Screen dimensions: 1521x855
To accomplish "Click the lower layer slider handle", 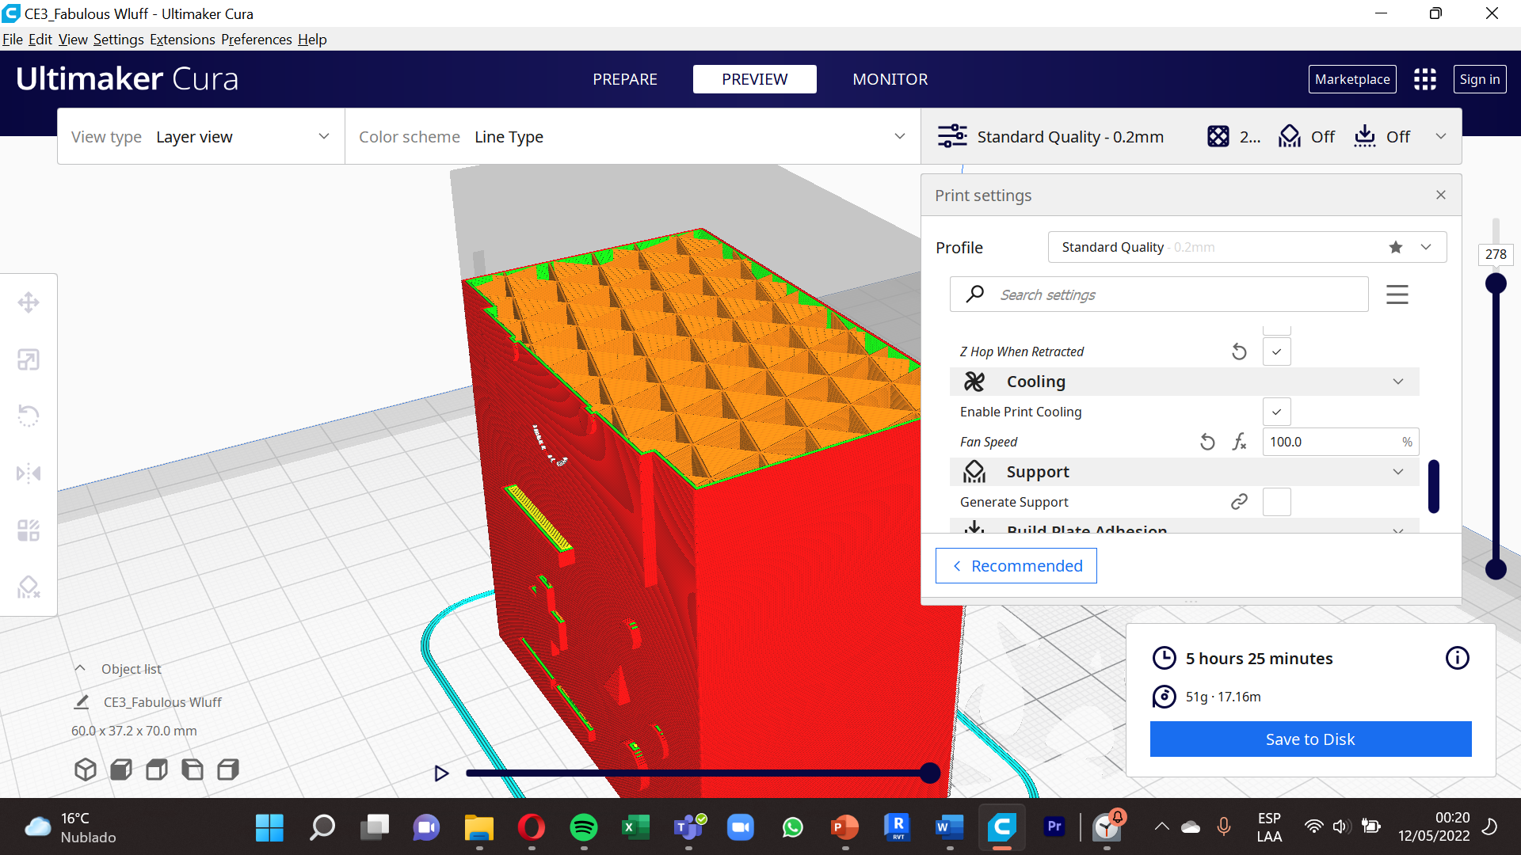I will [x=1496, y=568].
